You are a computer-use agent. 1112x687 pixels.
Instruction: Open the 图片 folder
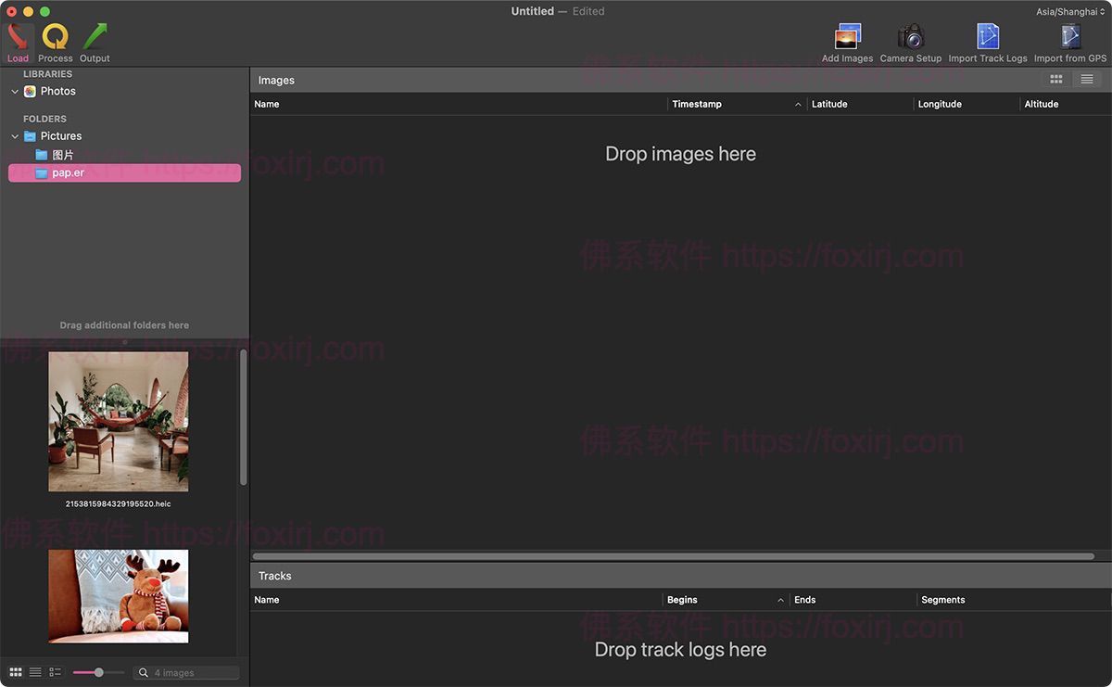tap(62, 155)
